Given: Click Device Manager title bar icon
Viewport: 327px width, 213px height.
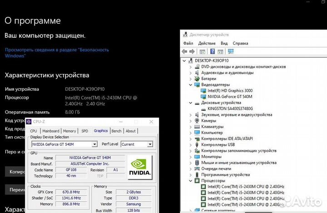Looking at the screenshot, I should click(185, 35).
